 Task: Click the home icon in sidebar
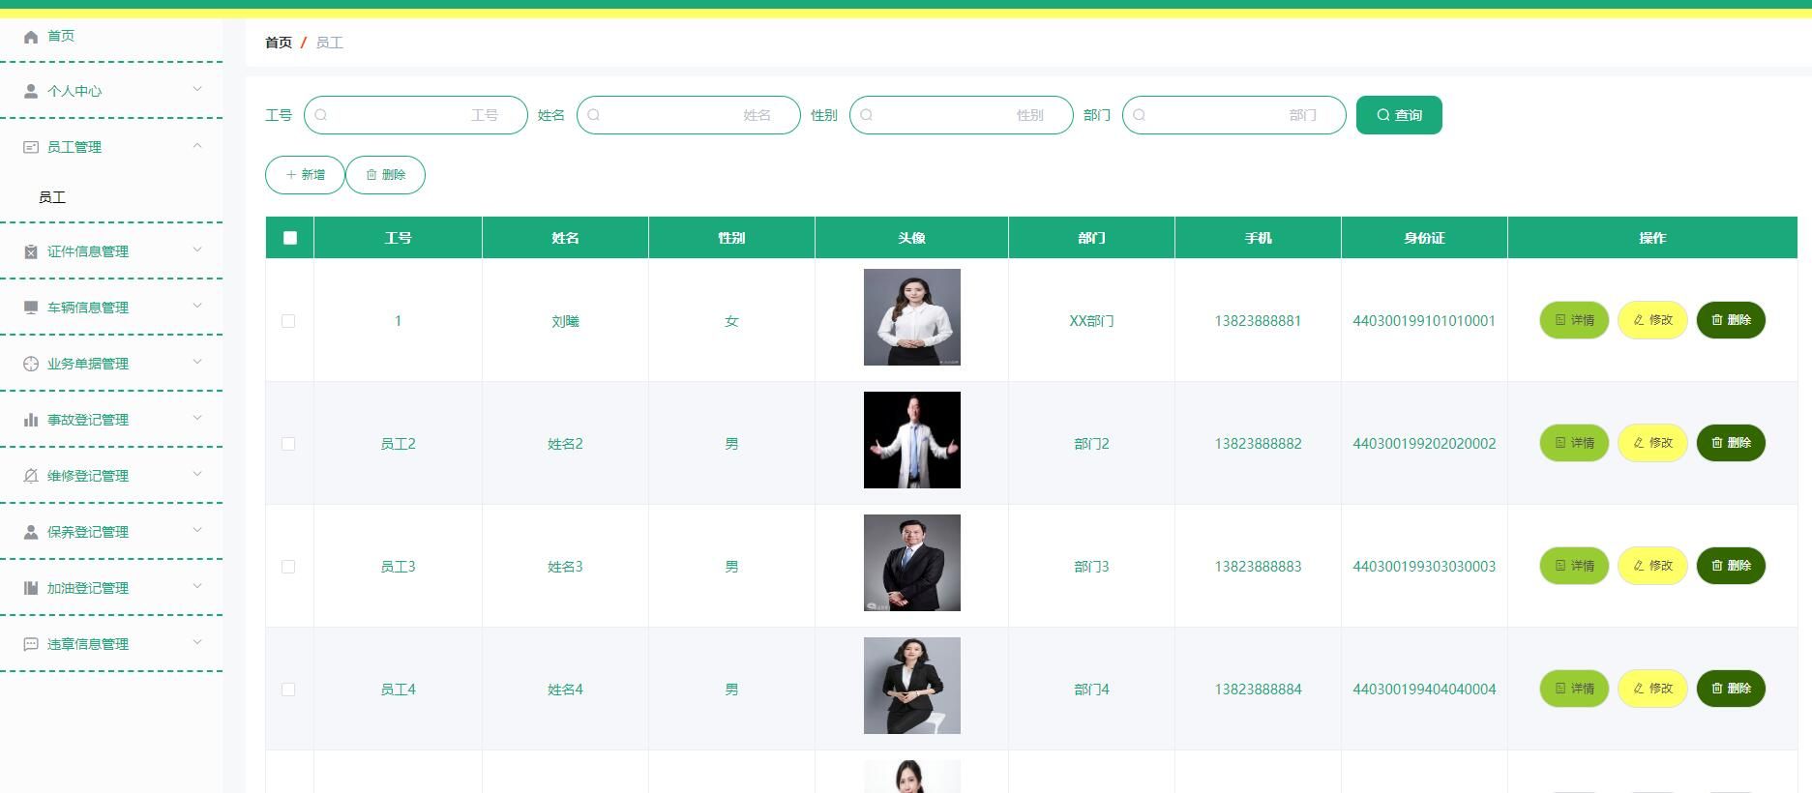click(31, 37)
